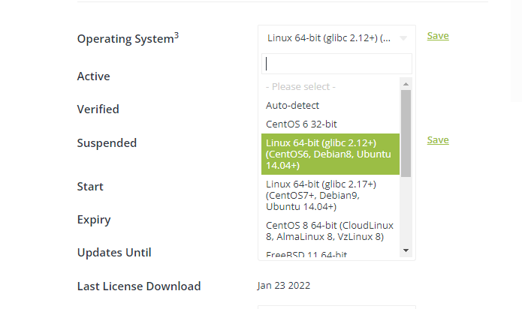
Task: Save the Operating System setting
Action: [x=438, y=35]
